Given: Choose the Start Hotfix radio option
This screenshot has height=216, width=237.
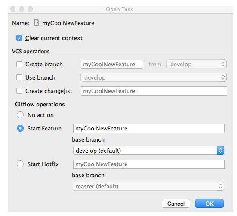Looking at the screenshot, I should pos(20,164).
